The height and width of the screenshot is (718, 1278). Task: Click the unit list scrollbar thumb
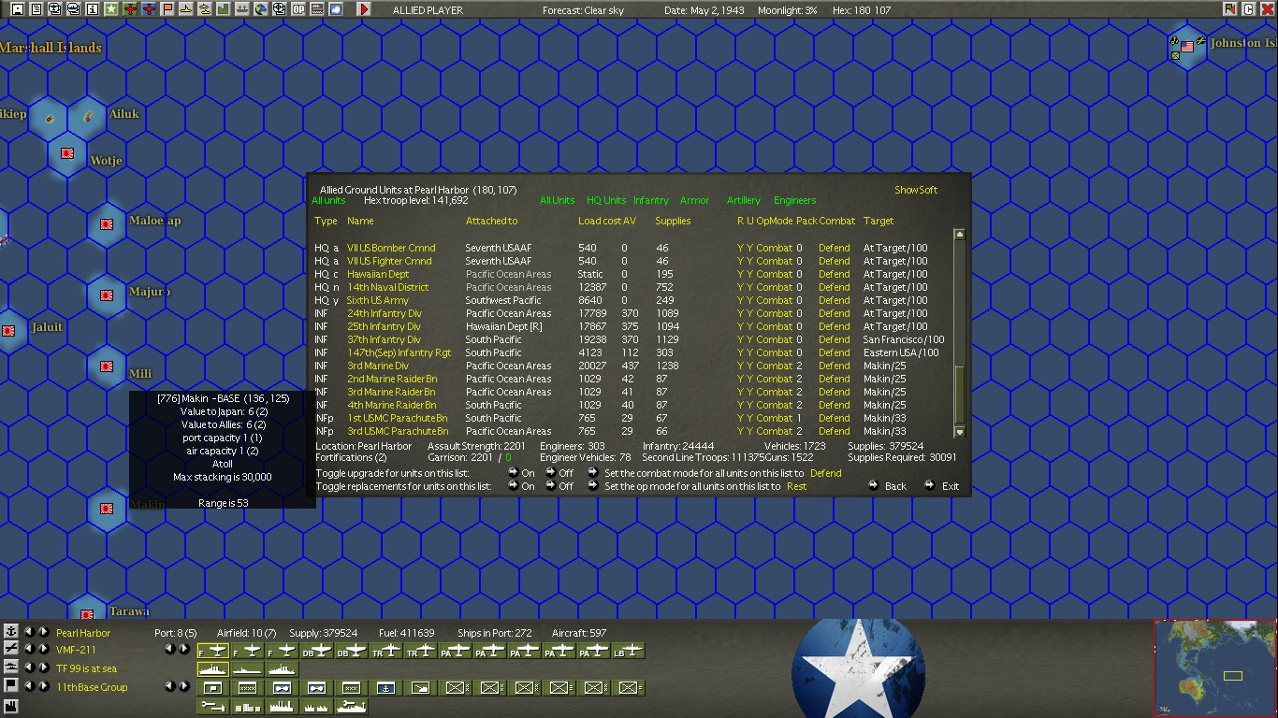(x=959, y=396)
